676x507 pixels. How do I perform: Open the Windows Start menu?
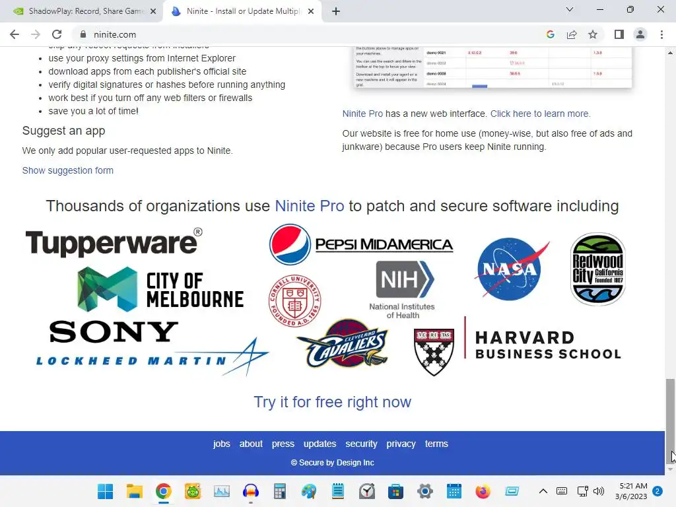[x=105, y=491]
